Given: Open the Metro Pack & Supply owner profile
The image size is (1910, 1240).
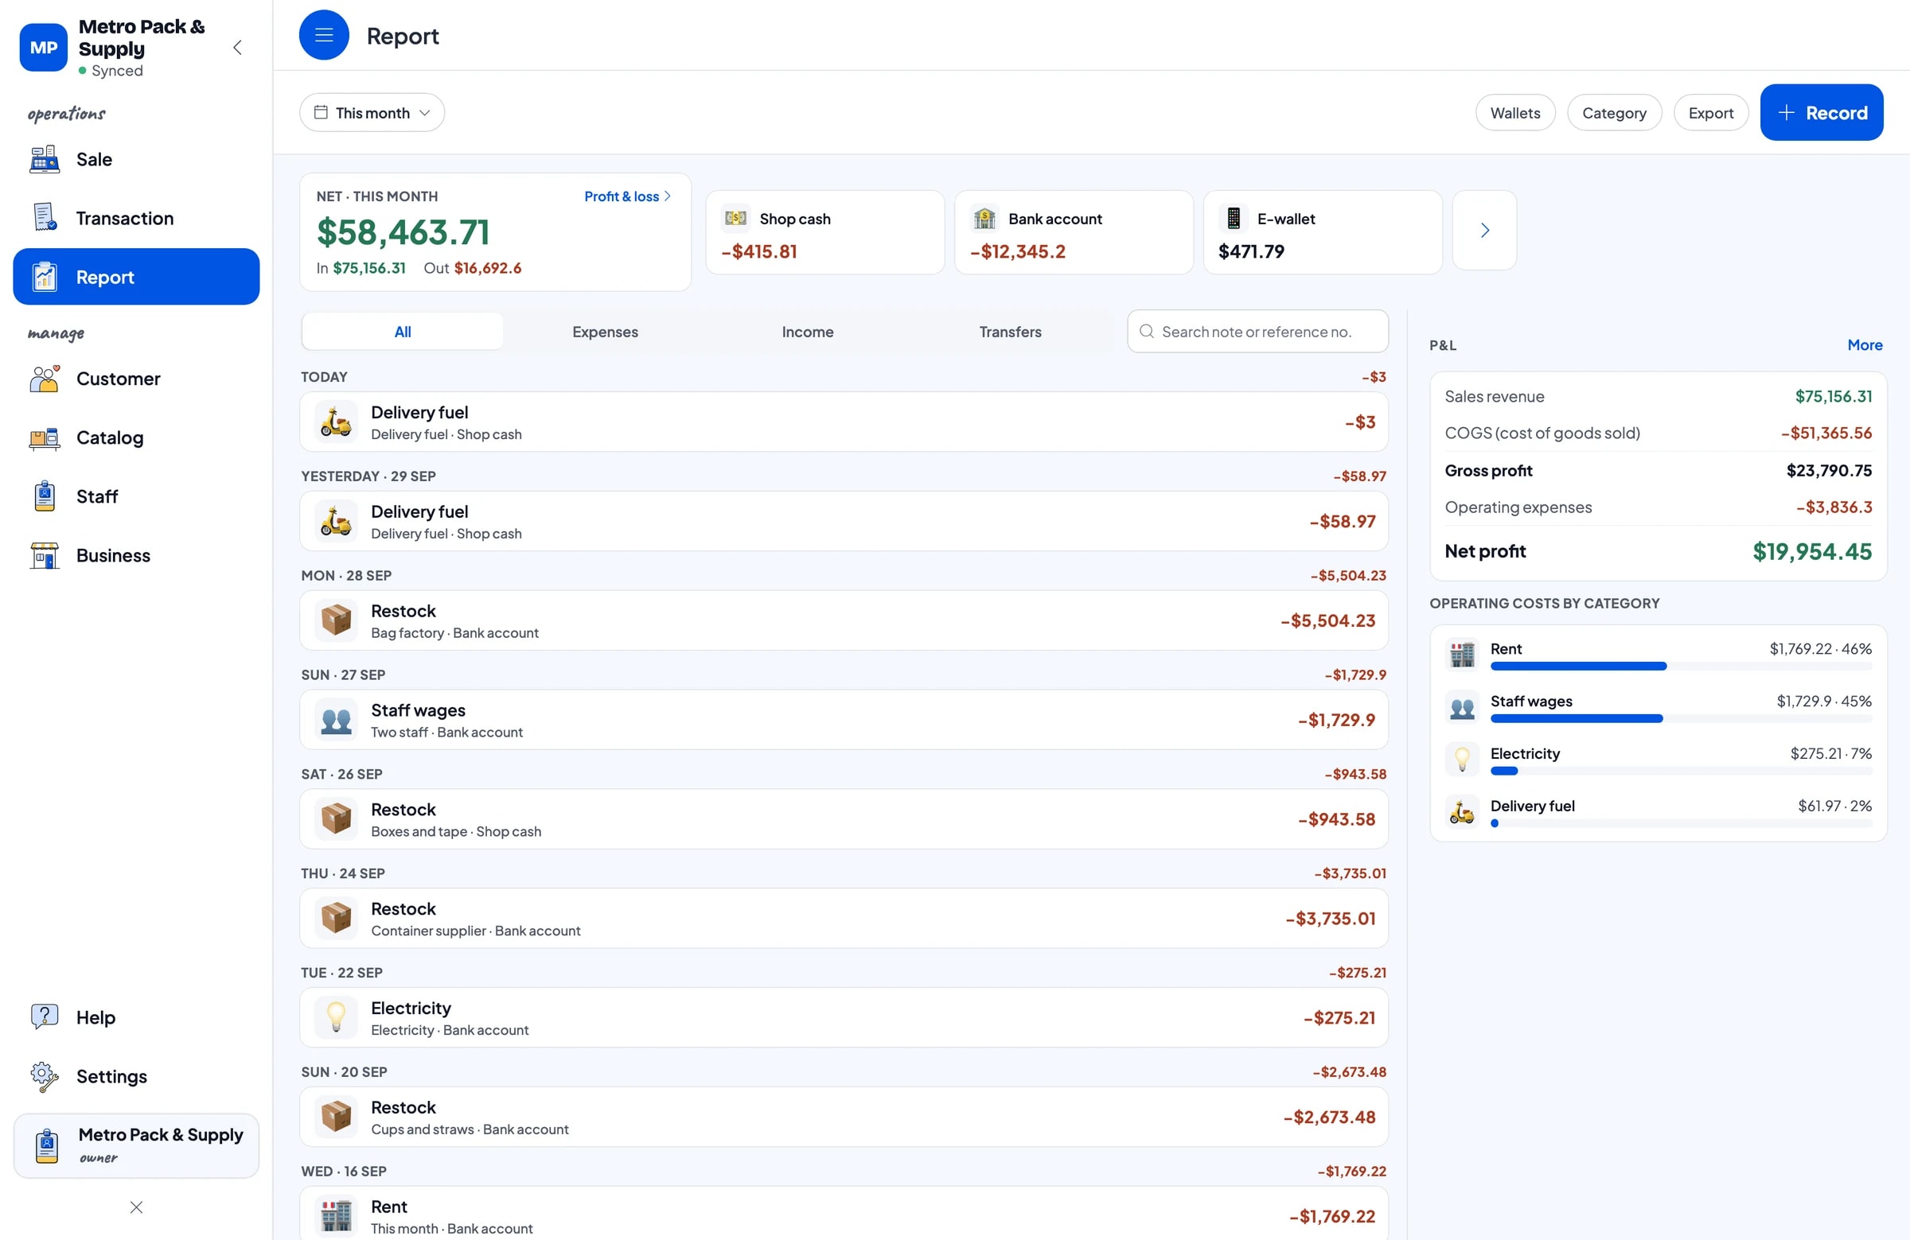Looking at the screenshot, I should pos(136,1145).
